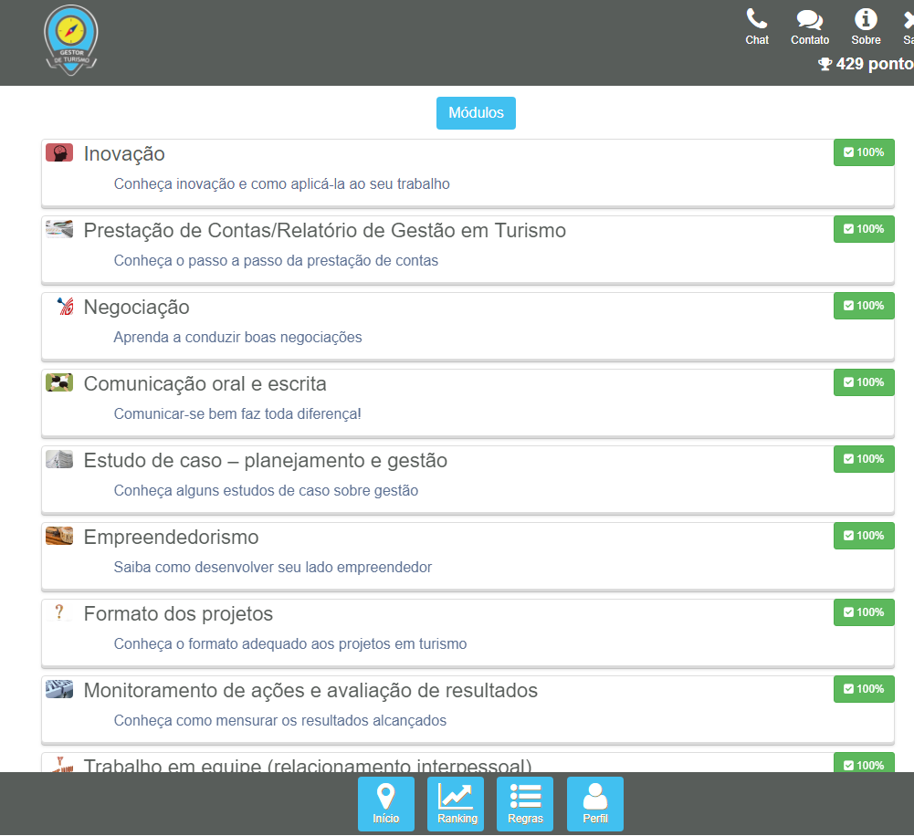Image resolution: width=914 pixels, height=836 pixels.
Task: Click 'Conheça alguns estudos de caso sobre gestão'
Action: point(266,490)
